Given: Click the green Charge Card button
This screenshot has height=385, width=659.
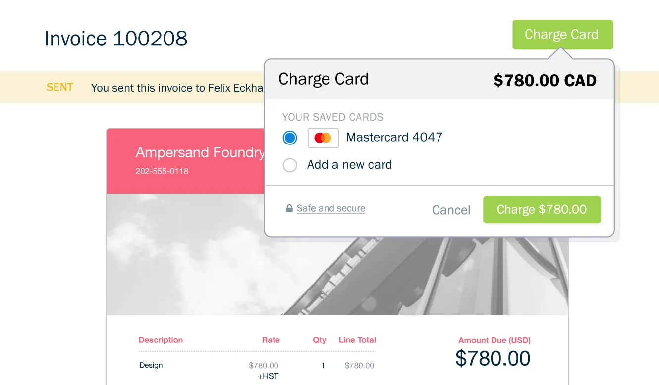Looking at the screenshot, I should pyautogui.click(x=562, y=35).
